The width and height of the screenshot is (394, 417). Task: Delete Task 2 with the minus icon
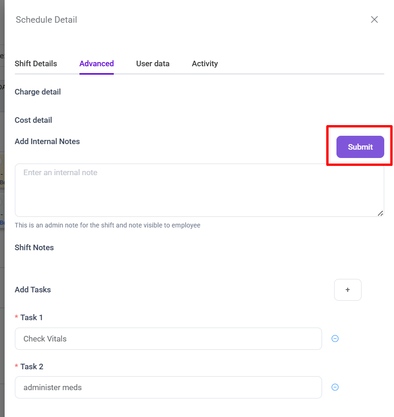point(335,387)
